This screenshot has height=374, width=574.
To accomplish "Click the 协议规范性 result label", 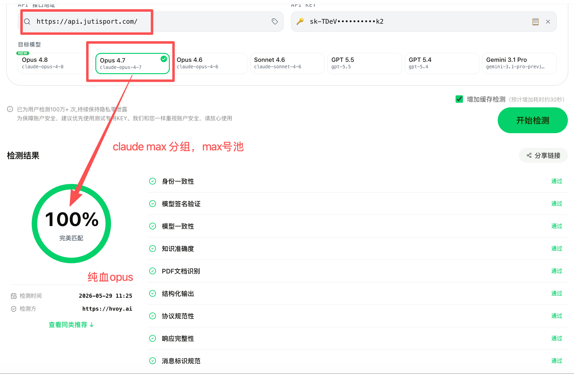I will [178, 316].
